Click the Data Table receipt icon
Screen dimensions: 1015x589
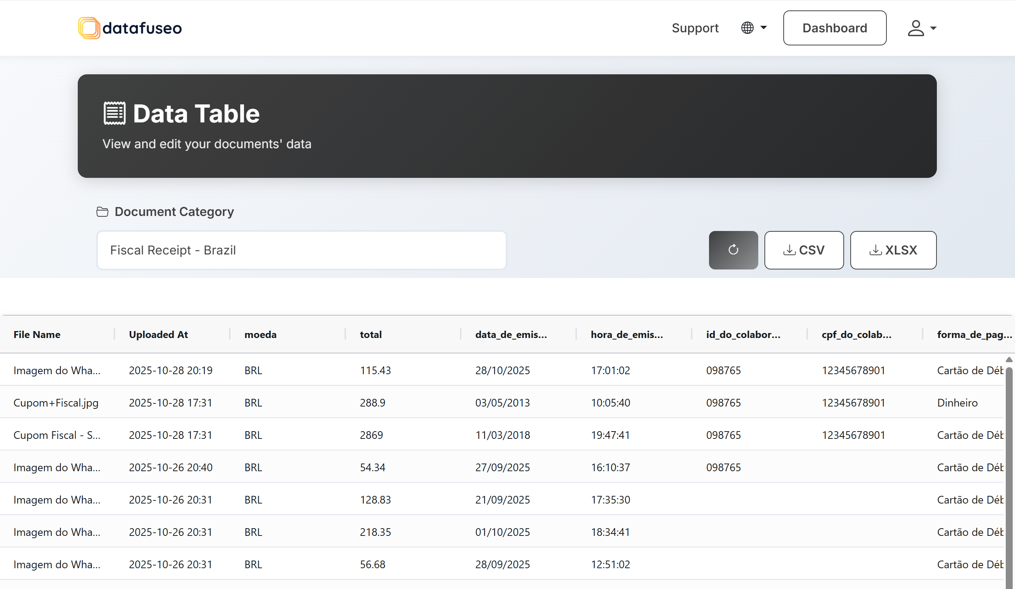tap(115, 113)
